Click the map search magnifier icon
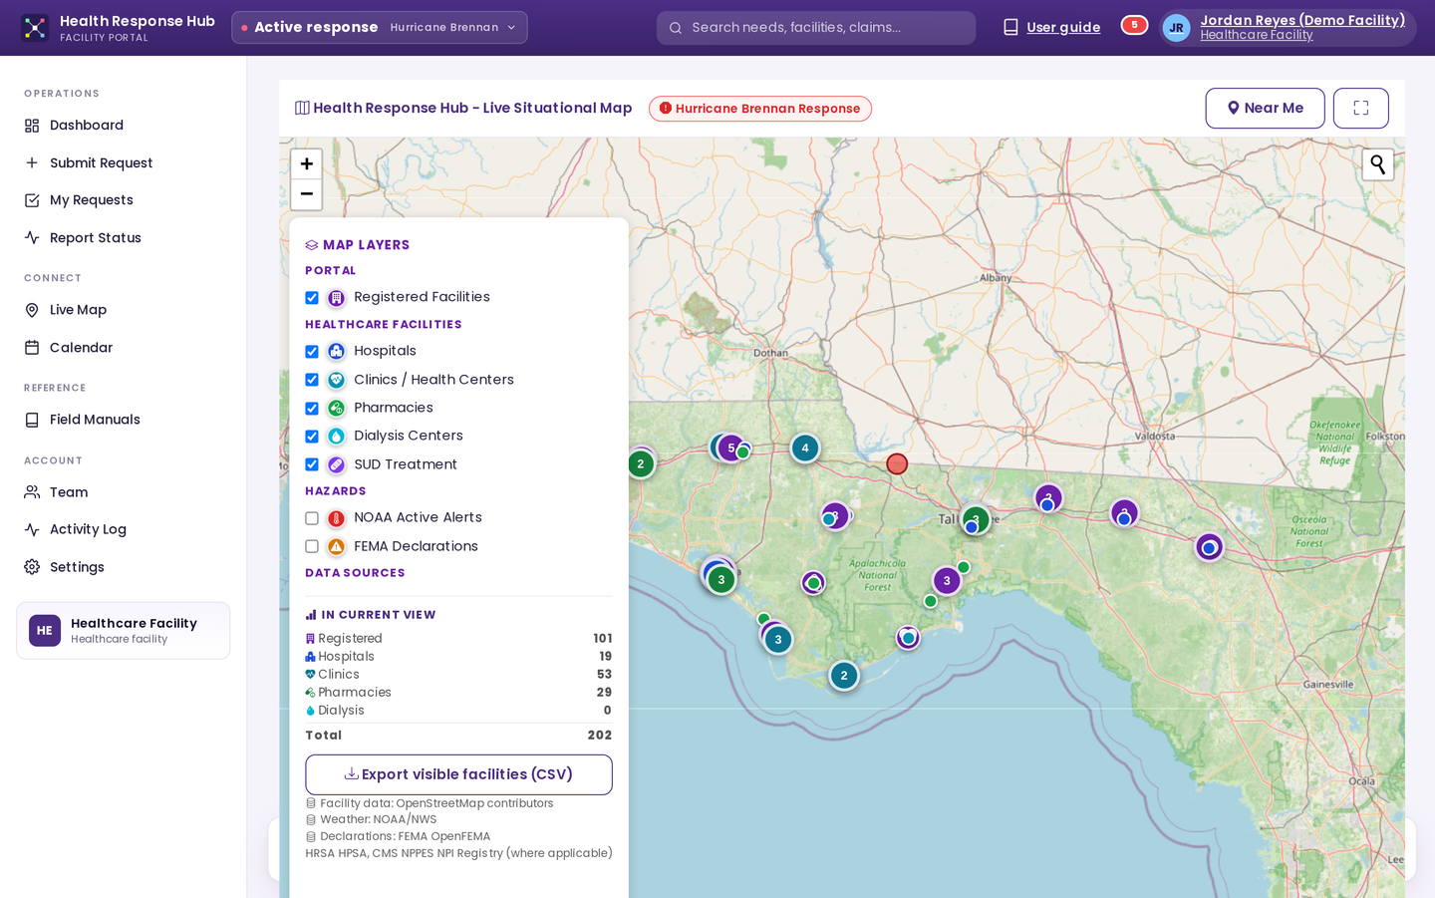The image size is (1435, 898). [1378, 164]
